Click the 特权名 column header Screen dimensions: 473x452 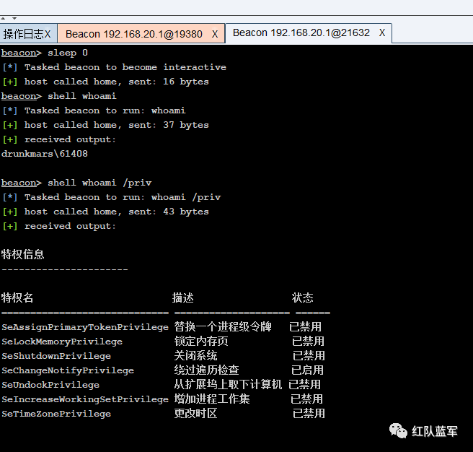[17, 297]
